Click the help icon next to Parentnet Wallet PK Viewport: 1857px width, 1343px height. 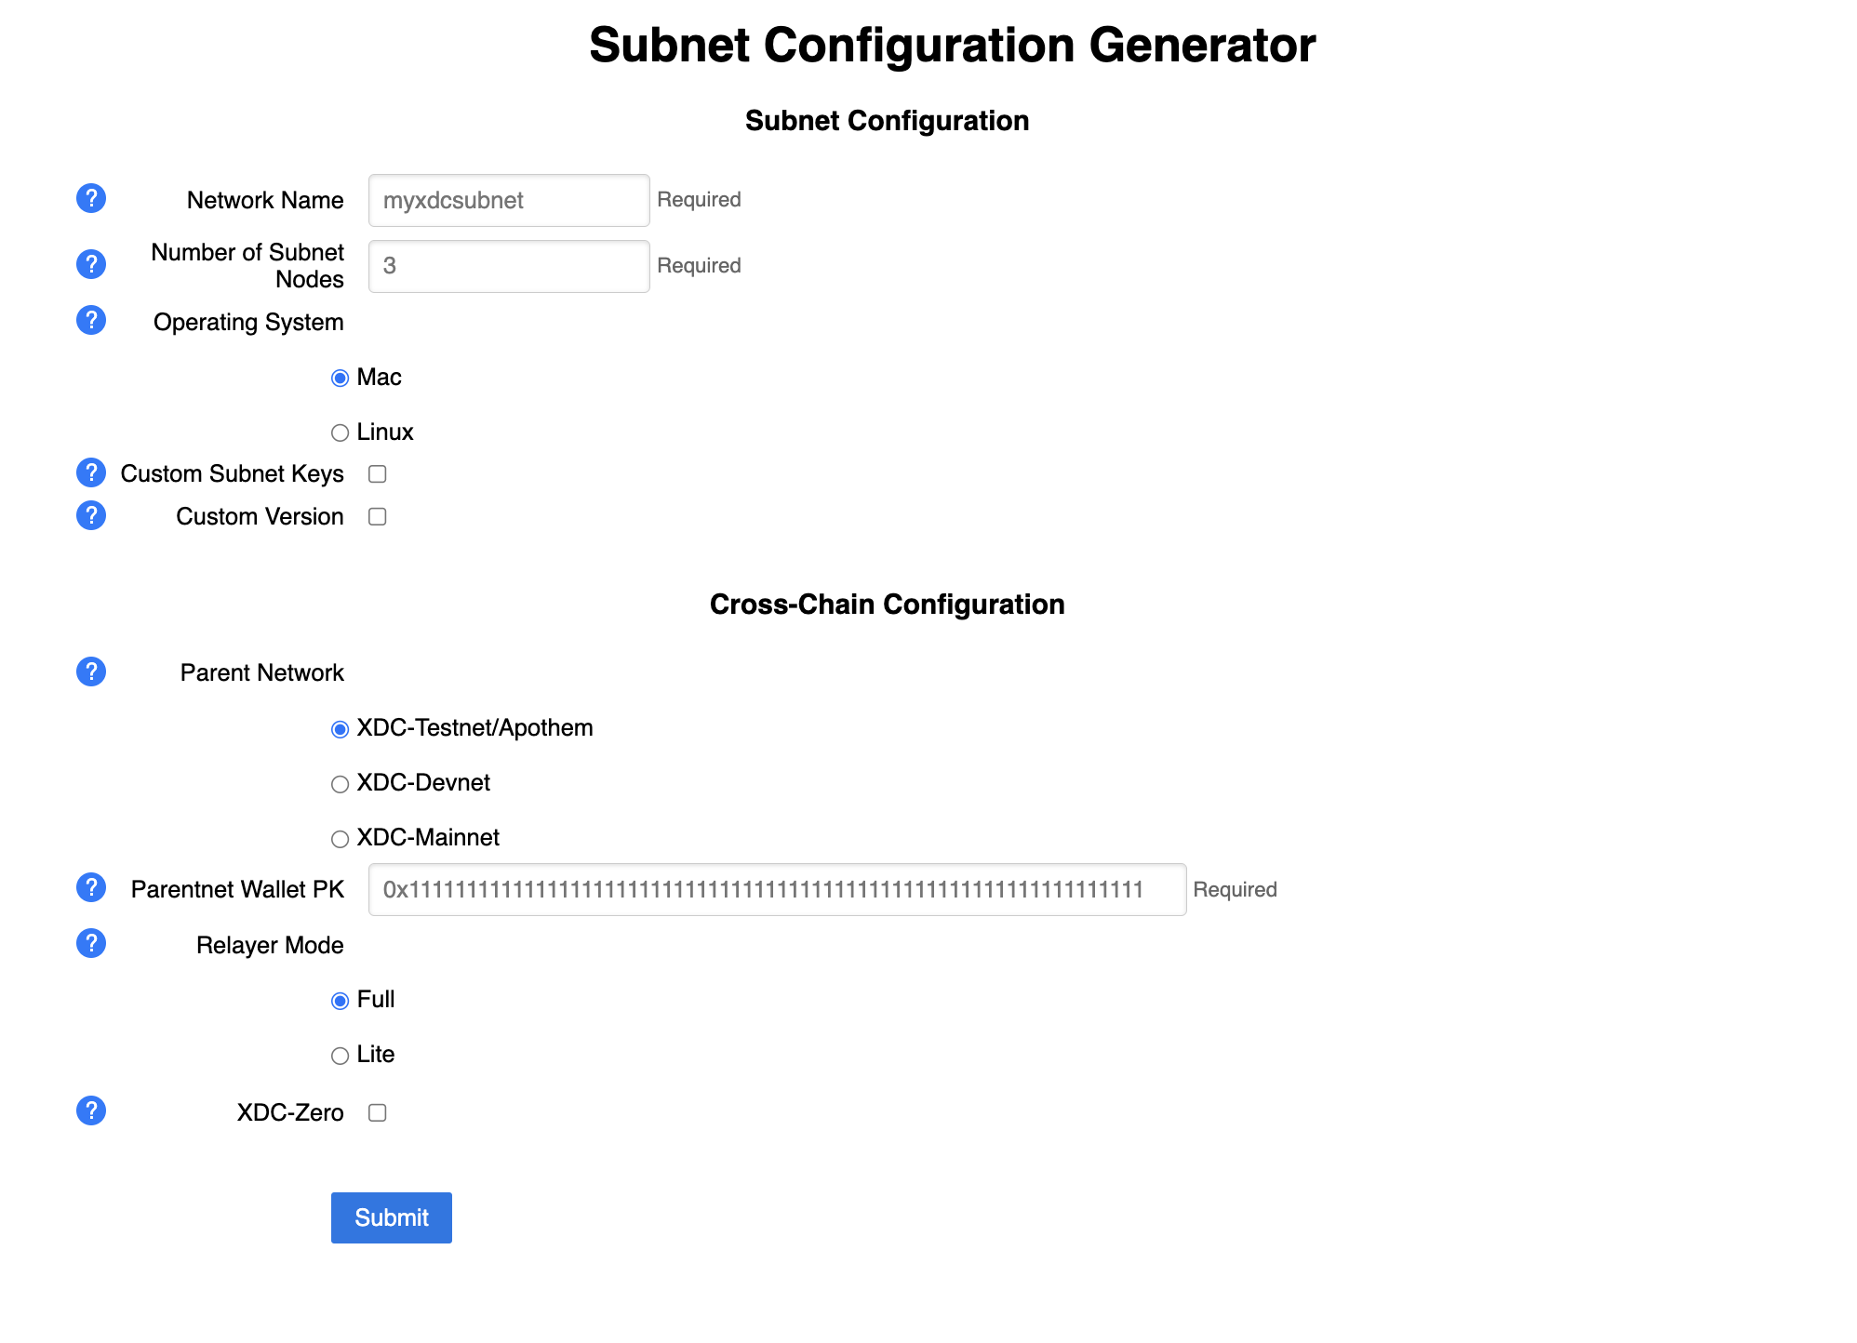point(91,887)
